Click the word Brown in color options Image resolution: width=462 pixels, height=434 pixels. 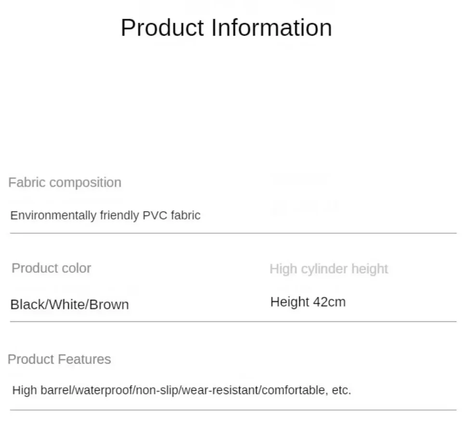[x=109, y=304]
